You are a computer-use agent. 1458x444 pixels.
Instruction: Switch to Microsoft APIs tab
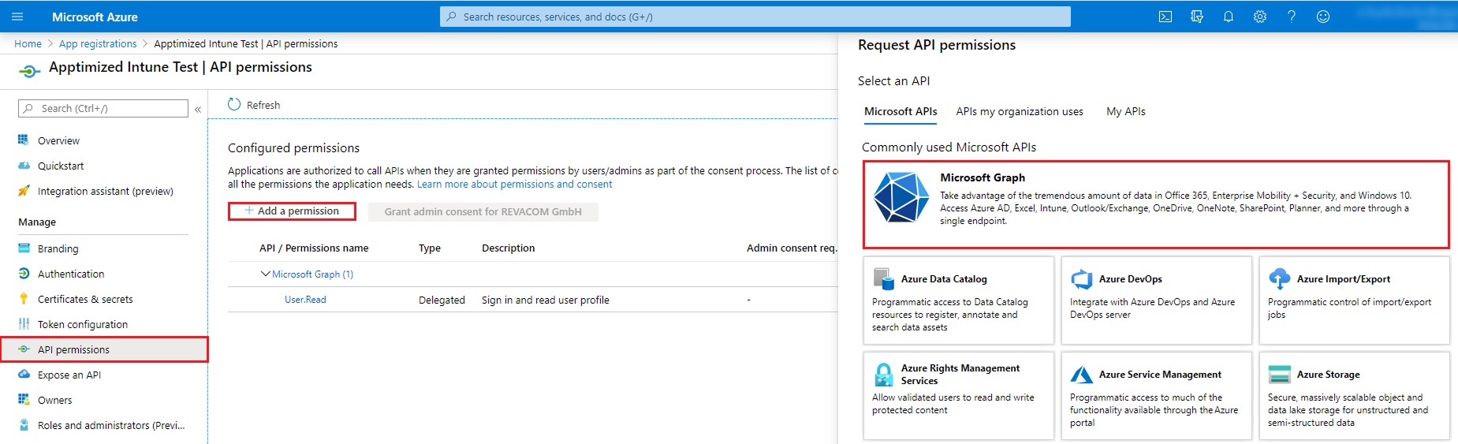click(901, 111)
